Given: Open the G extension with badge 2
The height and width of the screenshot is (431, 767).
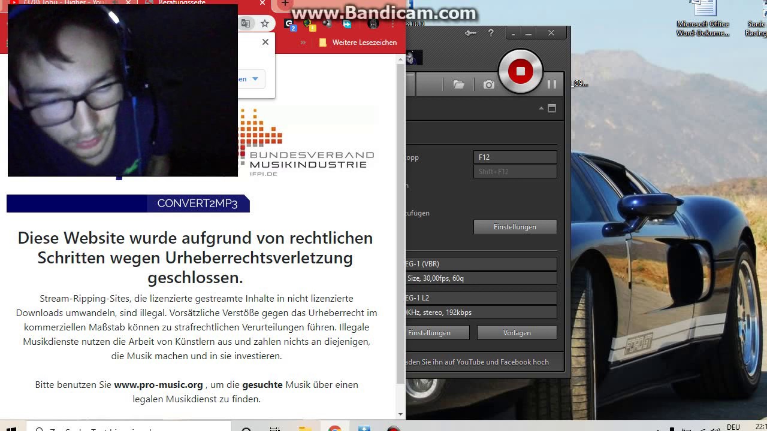Looking at the screenshot, I should click(x=290, y=24).
